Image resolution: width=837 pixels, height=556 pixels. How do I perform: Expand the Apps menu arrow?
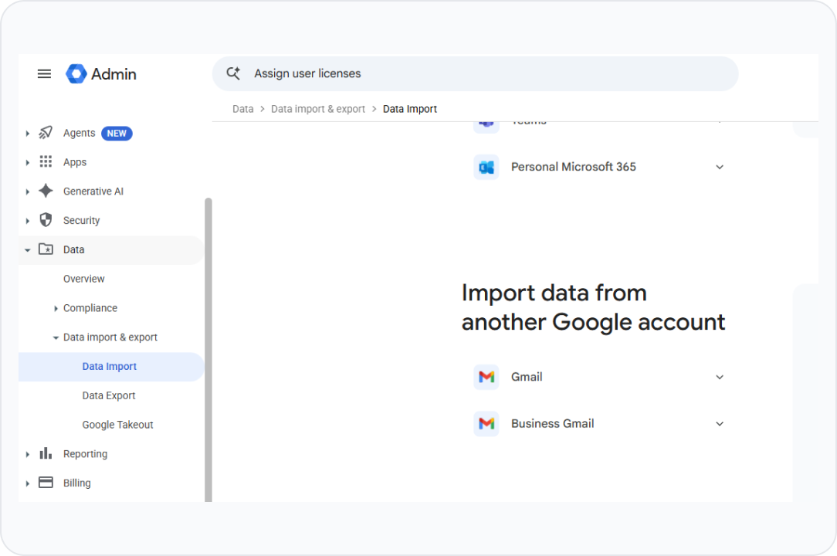27,162
